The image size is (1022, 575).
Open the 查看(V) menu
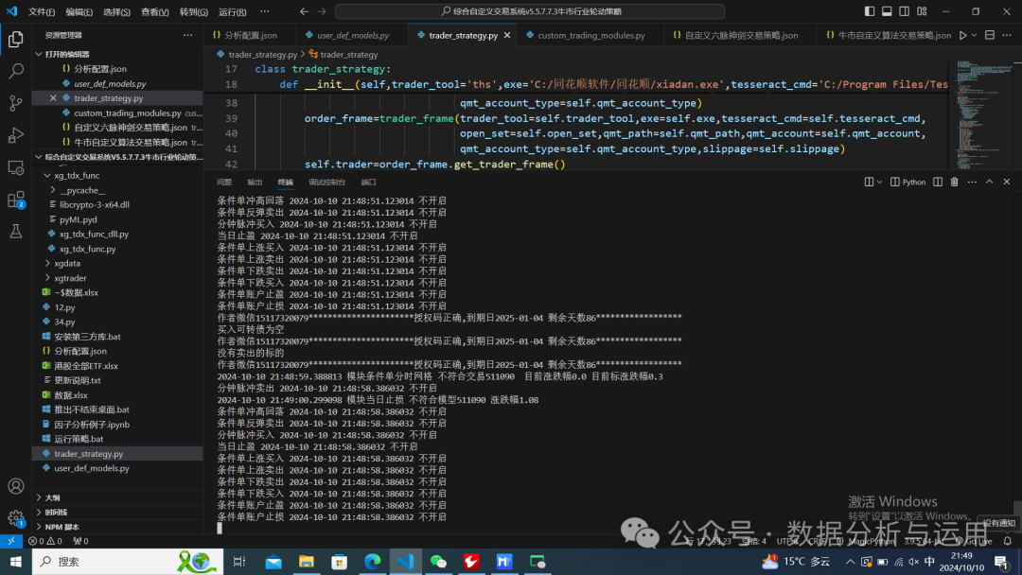point(155,11)
